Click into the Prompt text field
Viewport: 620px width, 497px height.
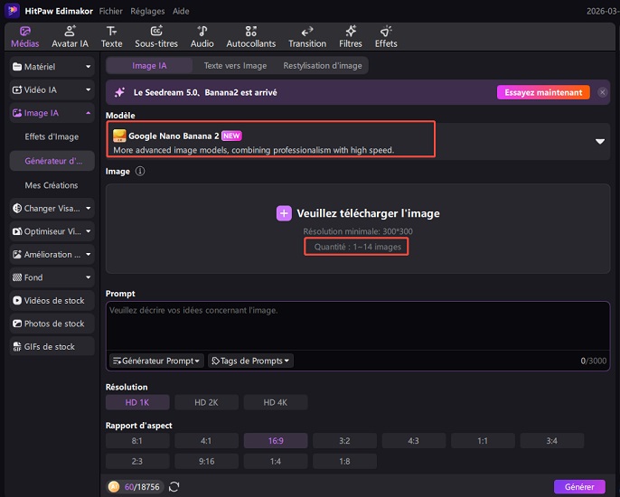coord(358,327)
